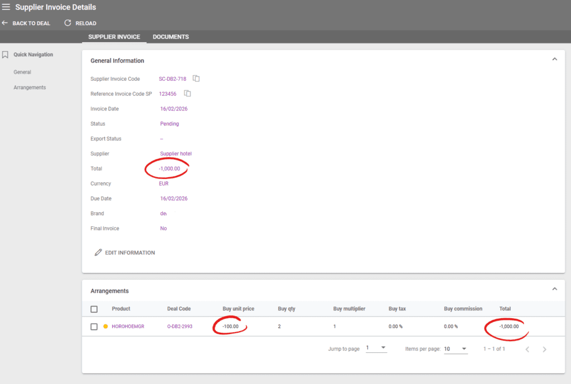Viewport: 571px width, 384px height.
Task: Copy the Reference Invoice Code SP 123456
Action: coord(187,93)
